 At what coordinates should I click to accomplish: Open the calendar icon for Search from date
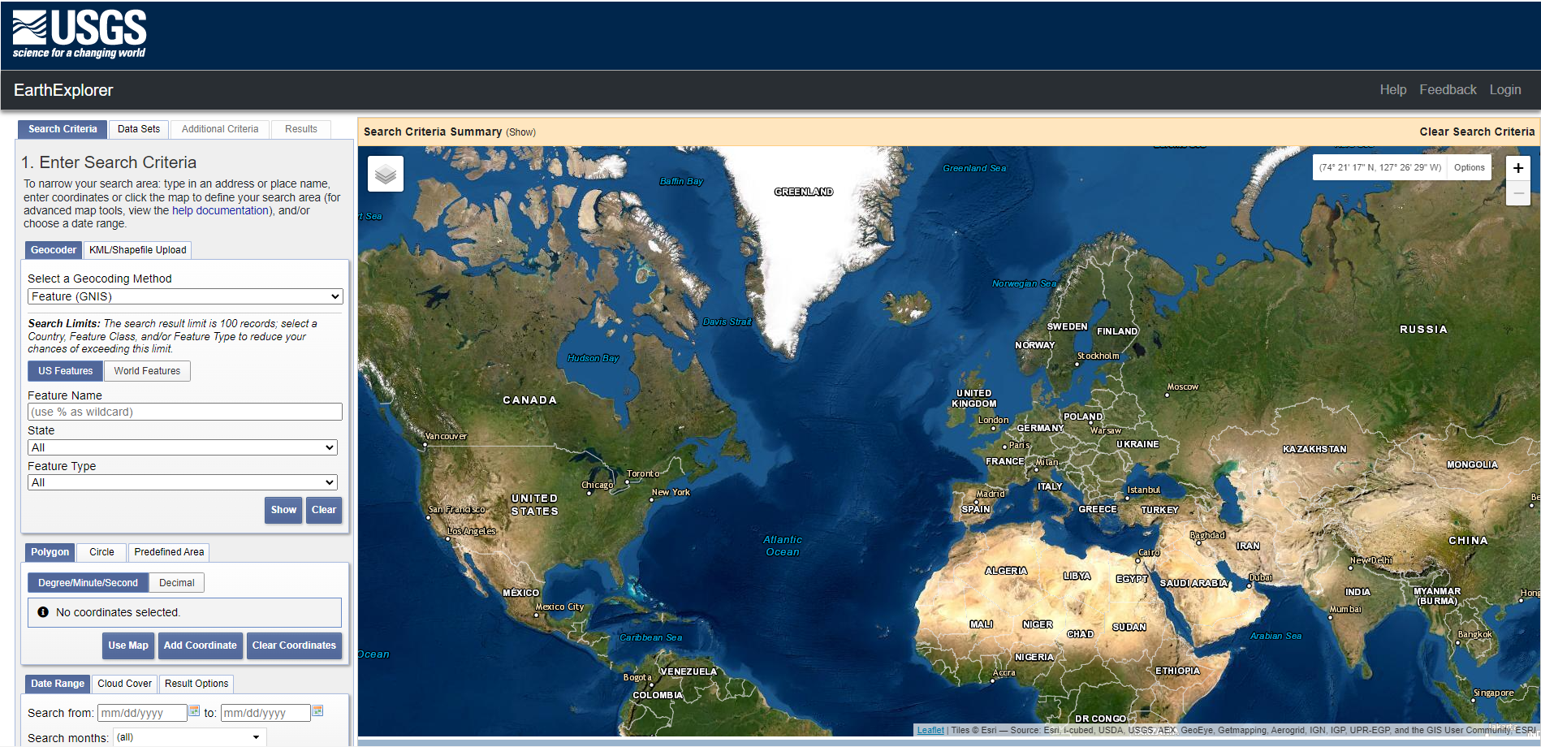pyautogui.click(x=194, y=710)
